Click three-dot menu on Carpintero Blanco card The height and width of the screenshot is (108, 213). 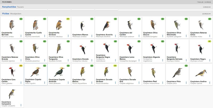coord(92,36)
